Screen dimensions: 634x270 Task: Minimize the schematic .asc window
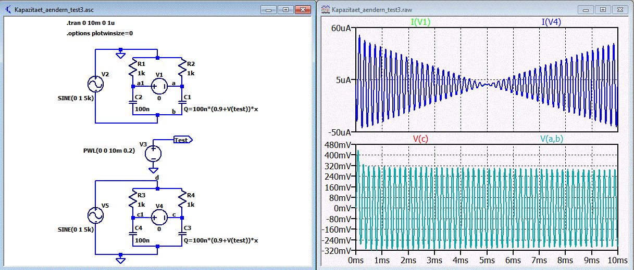(x=268, y=9)
